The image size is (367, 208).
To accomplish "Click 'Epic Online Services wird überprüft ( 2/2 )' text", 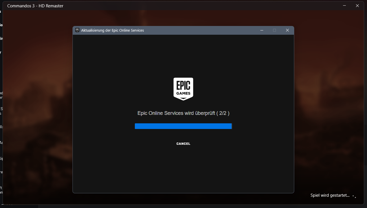I will (183, 113).
